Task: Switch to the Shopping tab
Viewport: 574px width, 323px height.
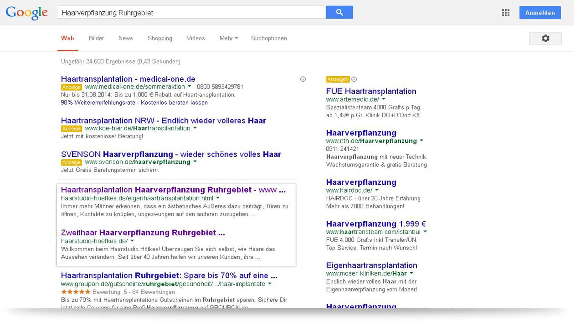Action: [x=160, y=38]
